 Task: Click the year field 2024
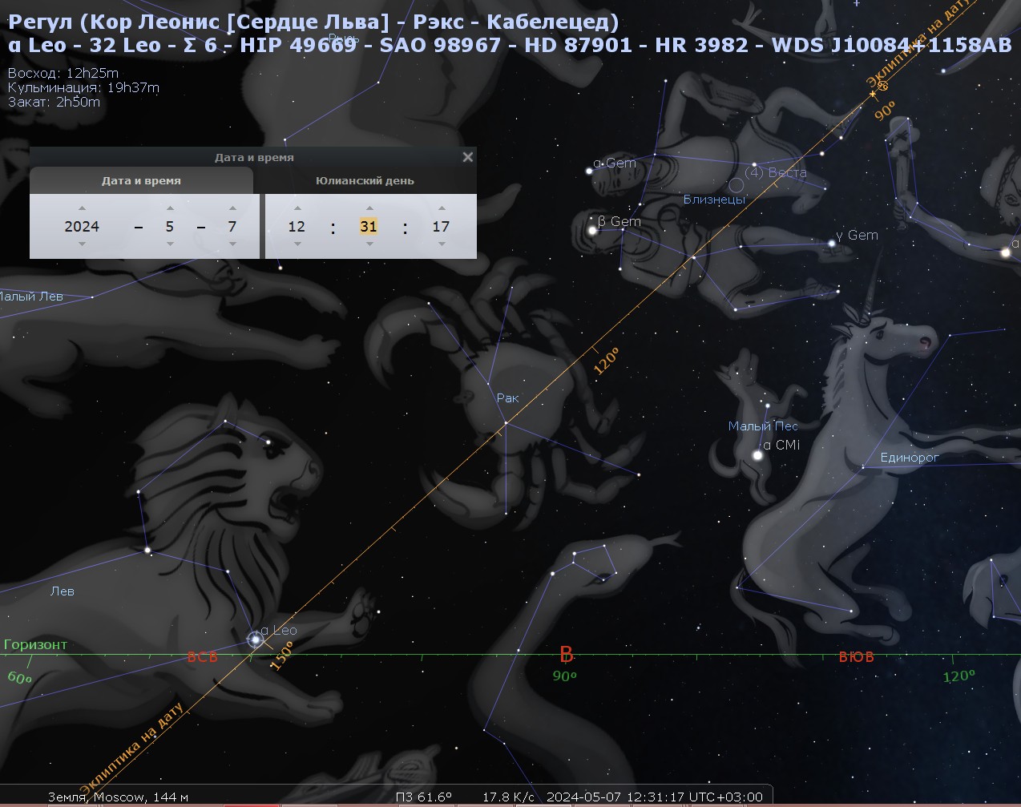(x=82, y=227)
